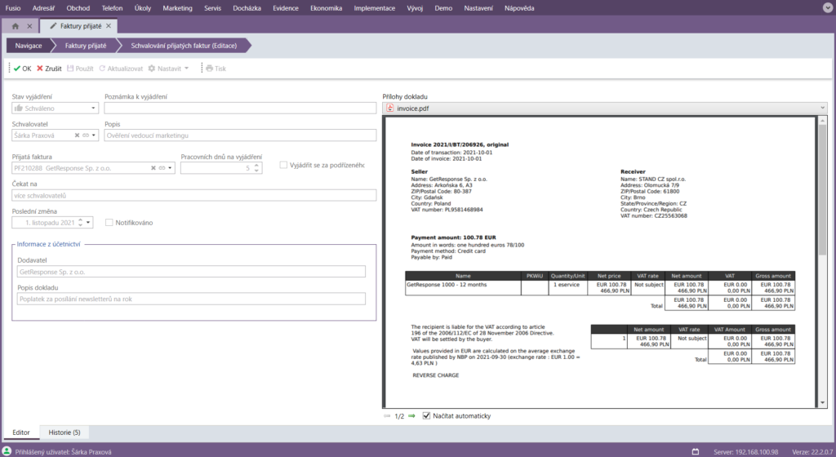
Task: Clear the Schvalovatel field with X icon
Action: click(x=77, y=135)
